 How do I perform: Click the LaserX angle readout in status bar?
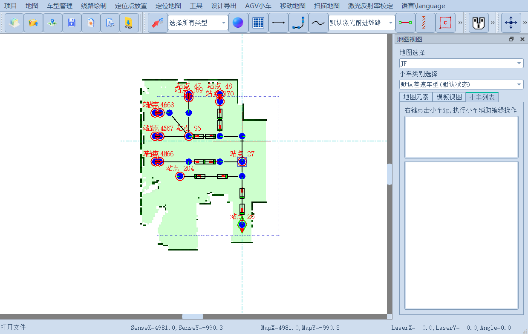(x=451, y=328)
